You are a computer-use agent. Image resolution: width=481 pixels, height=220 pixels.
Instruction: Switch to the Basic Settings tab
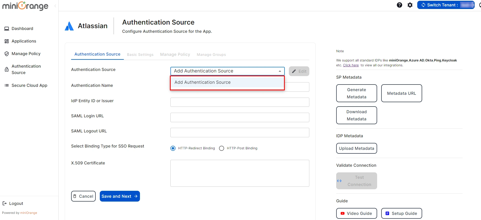click(140, 55)
